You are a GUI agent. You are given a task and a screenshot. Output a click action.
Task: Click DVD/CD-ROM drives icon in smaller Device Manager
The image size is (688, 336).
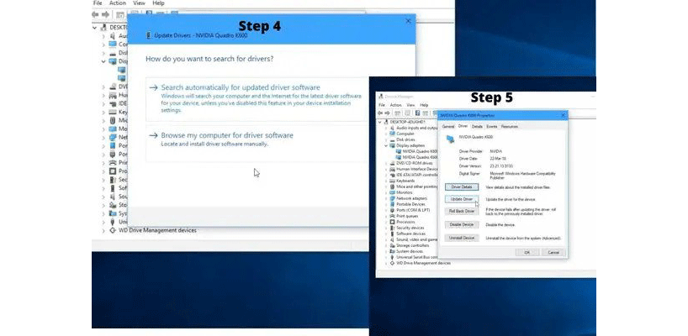tap(392, 163)
